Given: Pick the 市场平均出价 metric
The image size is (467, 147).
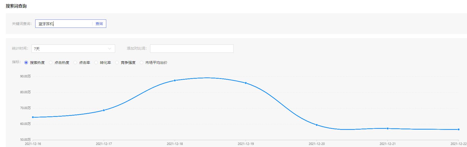Looking at the screenshot, I should 142,63.
